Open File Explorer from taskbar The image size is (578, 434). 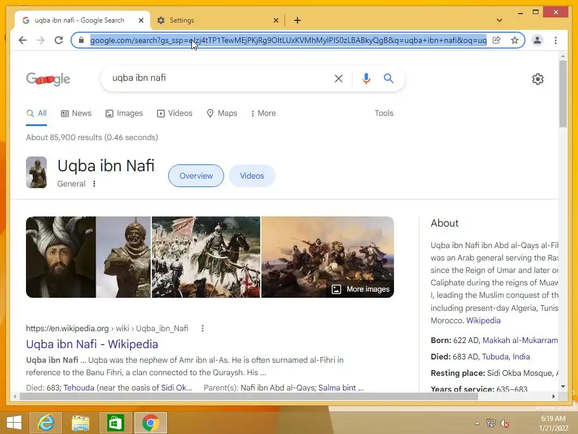pyautogui.click(x=80, y=423)
